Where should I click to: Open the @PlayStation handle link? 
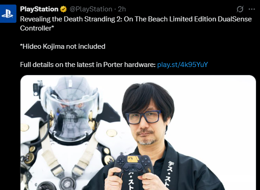91,9
